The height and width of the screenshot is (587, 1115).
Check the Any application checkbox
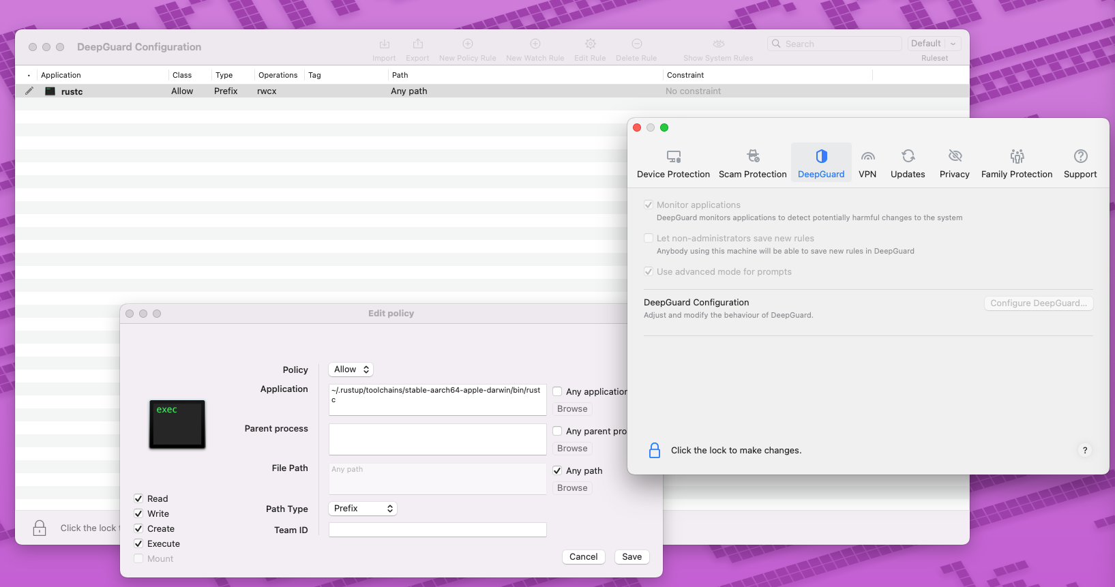pyautogui.click(x=557, y=391)
